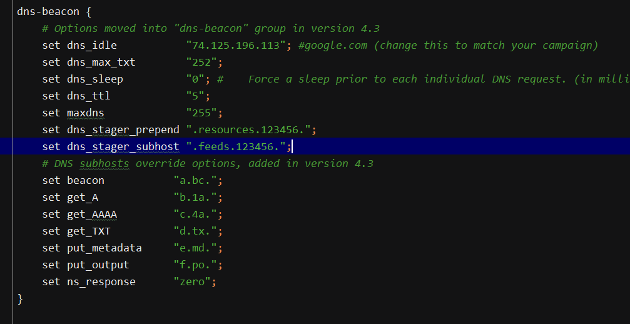Click the "zero" ns_response value

coord(192,281)
